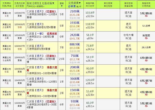Click 建物型態 column header
The width and height of the screenshot is (155, 110).
coord(128,3)
